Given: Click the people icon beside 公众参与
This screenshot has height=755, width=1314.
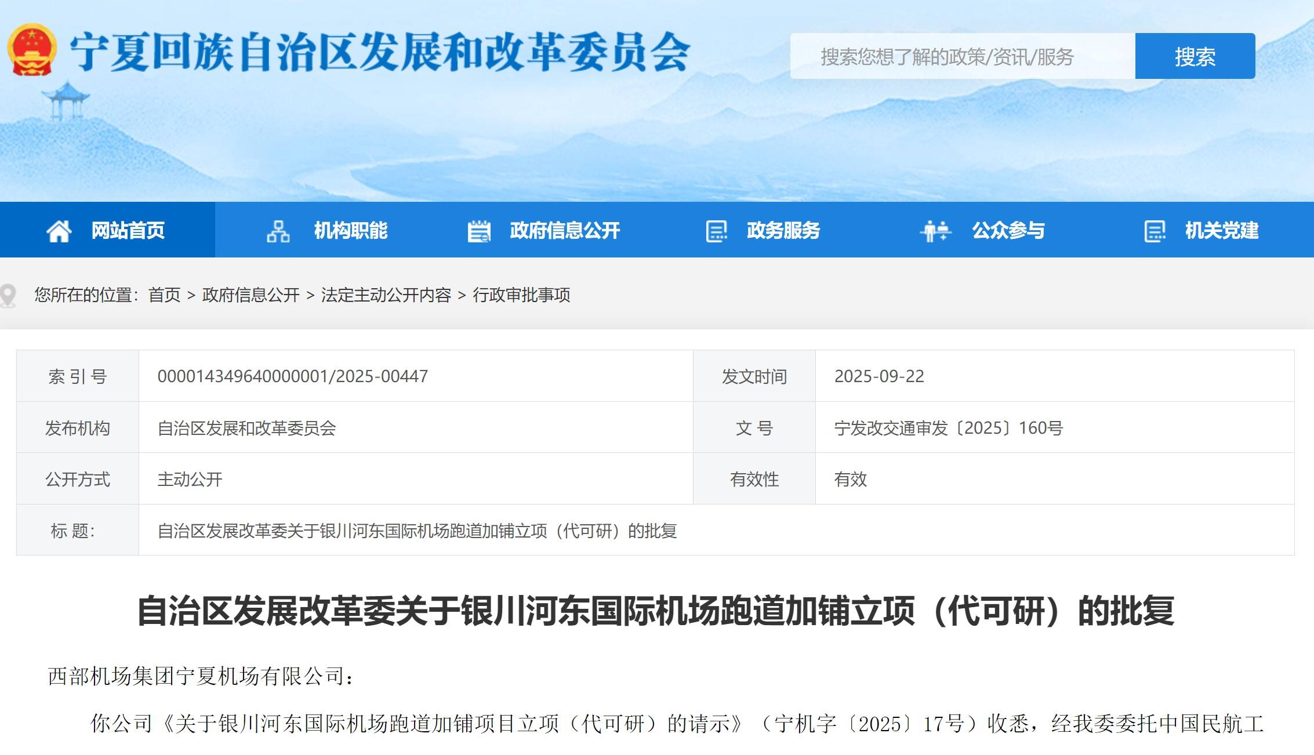Looking at the screenshot, I should coord(935,231).
